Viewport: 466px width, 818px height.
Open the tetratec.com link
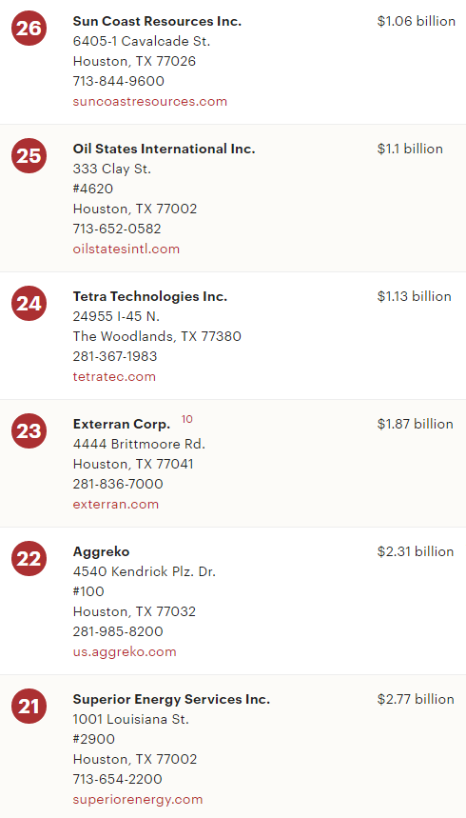click(x=114, y=377)
